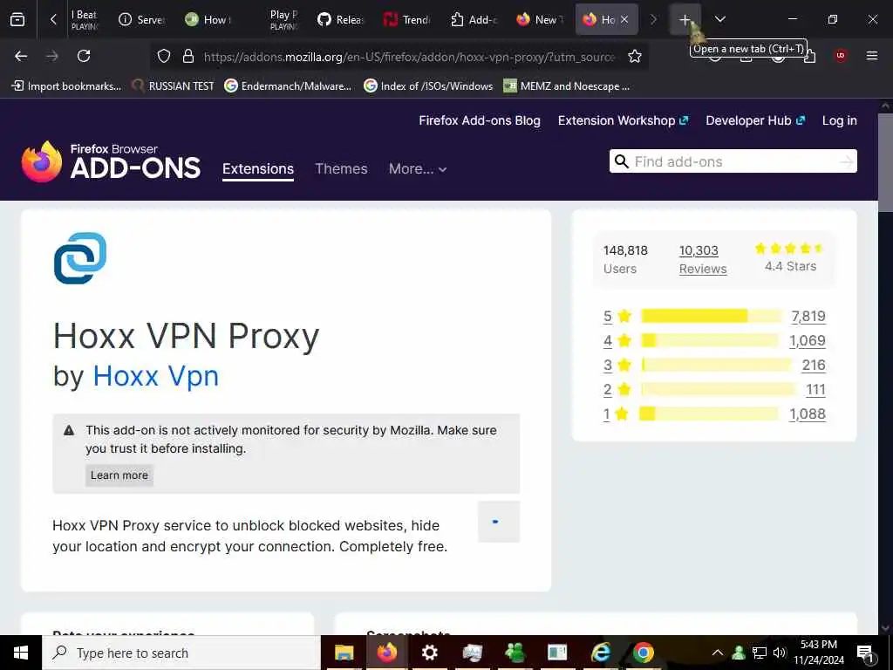The image size is (893, 670).
Task: Open the 1,088 one-star reviews count
Action: (807, 414)
